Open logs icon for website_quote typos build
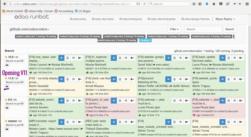Viewport: 251px width, 137px height. point(229,79)
